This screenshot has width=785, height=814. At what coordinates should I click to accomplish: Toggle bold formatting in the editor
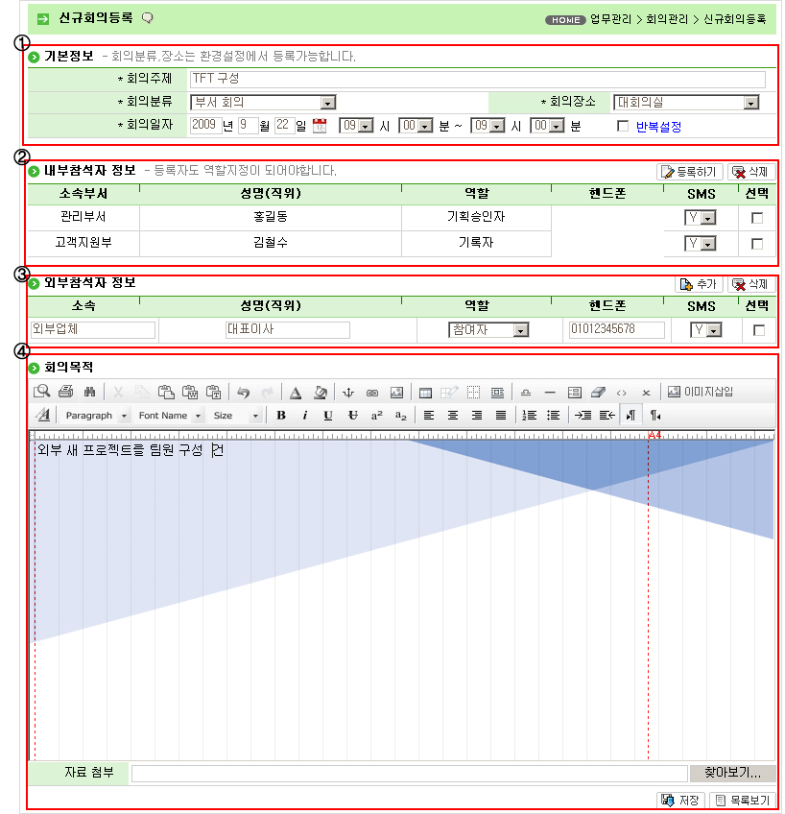pos(281,416)
